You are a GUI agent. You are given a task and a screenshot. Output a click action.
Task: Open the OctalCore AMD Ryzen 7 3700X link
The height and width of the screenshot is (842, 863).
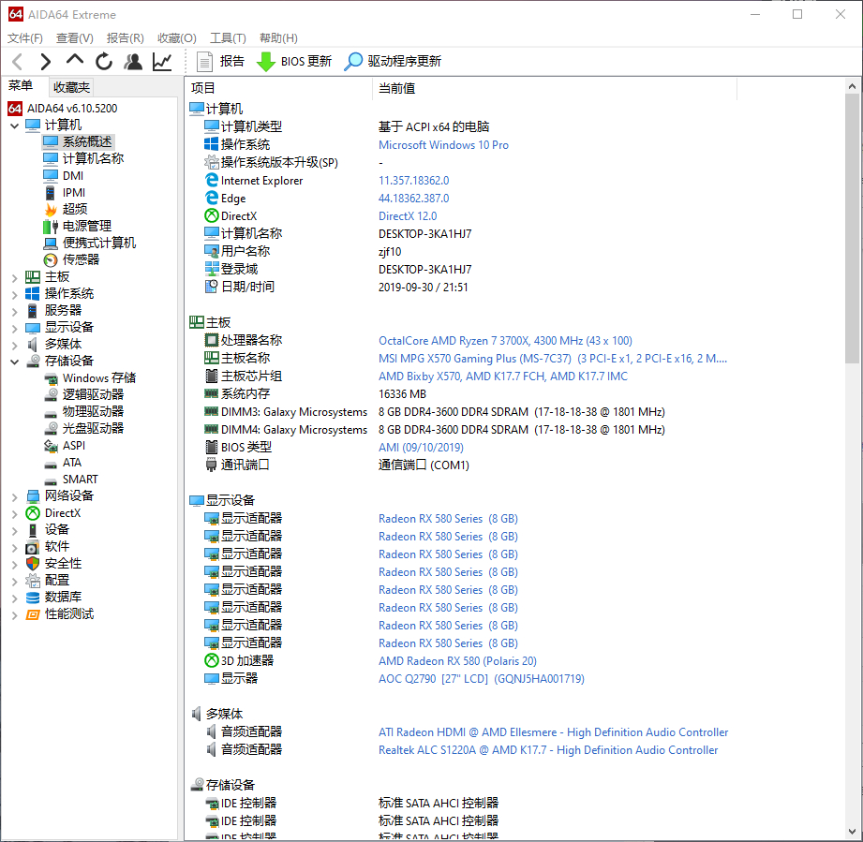pyautogui.click(x=505, y=341)
